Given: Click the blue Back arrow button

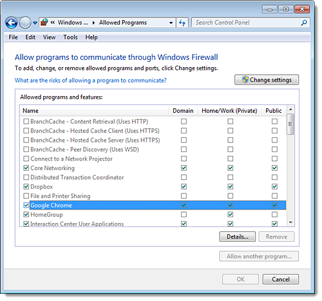Looking at the screenshot, I should pyautogui.click(x=12, y=23).
